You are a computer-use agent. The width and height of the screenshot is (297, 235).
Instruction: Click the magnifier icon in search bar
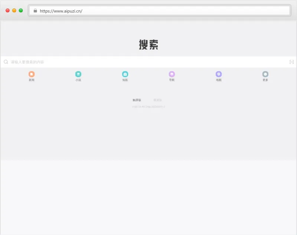[x=6, y=62]
